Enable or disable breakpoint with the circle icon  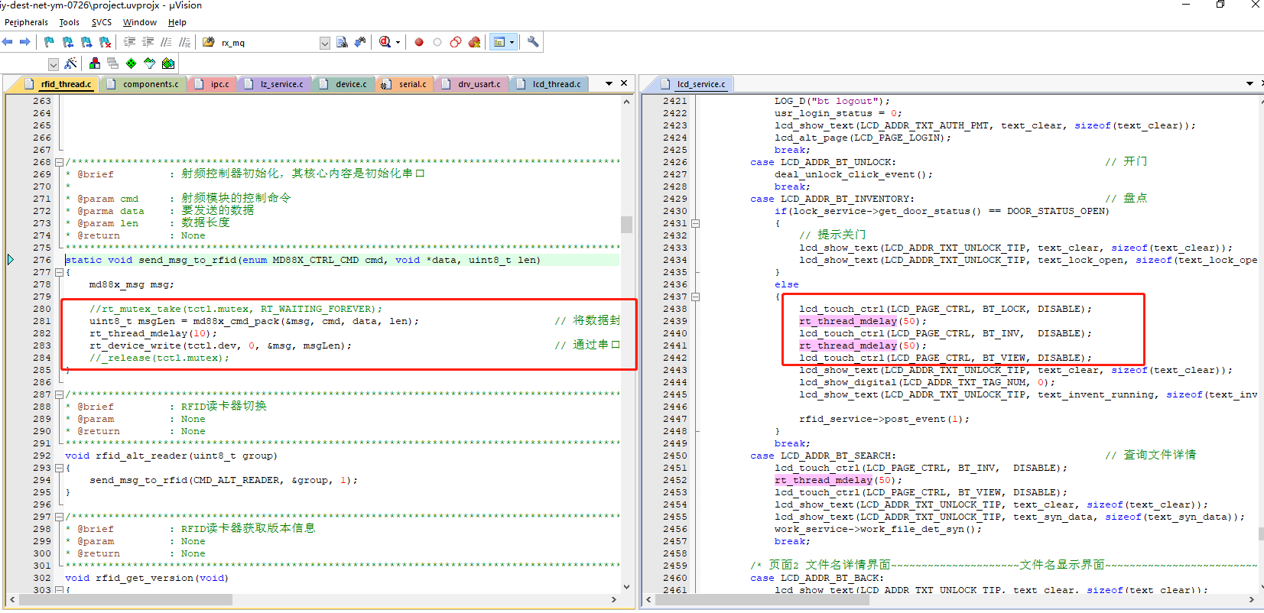coord(437,42)
